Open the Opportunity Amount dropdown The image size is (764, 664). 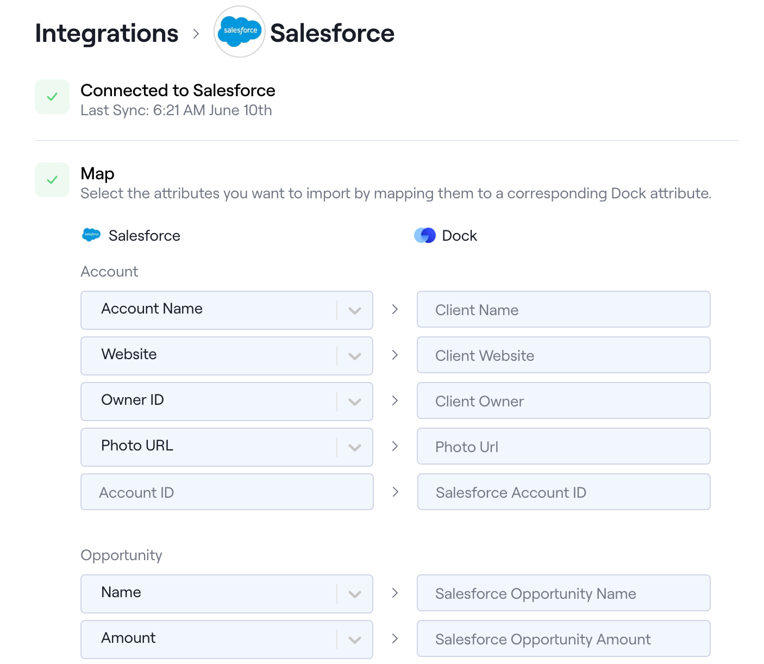tap(354, 640)
